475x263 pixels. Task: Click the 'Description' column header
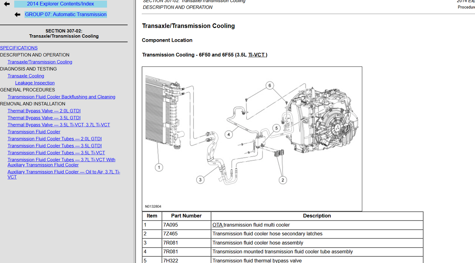317,216
